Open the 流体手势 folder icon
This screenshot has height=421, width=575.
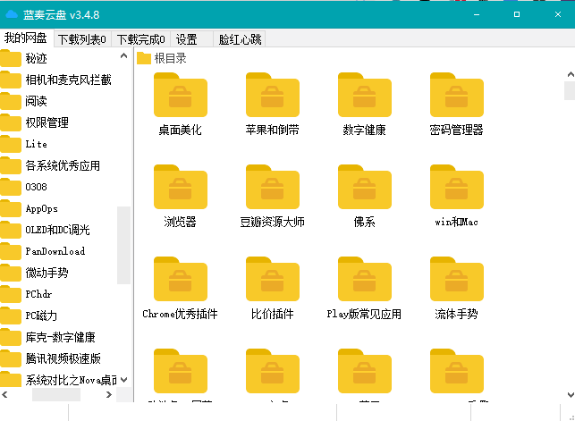click(457, 279)
